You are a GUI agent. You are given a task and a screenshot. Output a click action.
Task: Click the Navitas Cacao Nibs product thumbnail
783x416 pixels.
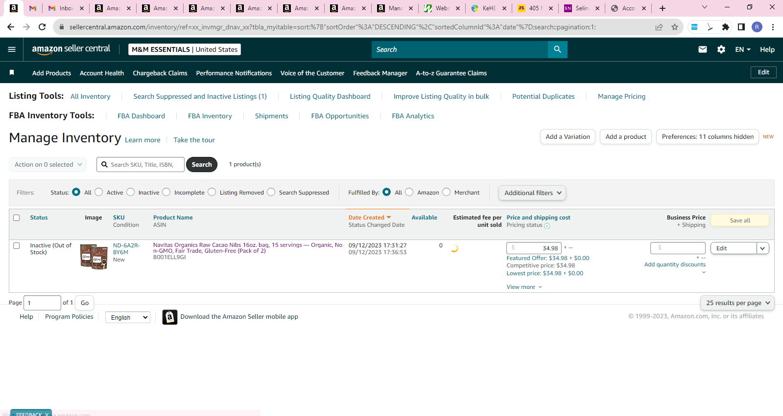[94, 257]
